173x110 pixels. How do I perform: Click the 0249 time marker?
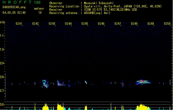[151, 24]
